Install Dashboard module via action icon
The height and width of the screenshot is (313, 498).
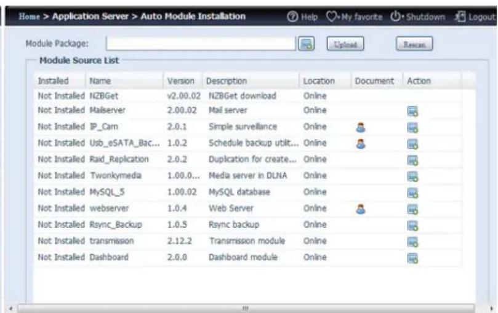[x=412, y=258]
